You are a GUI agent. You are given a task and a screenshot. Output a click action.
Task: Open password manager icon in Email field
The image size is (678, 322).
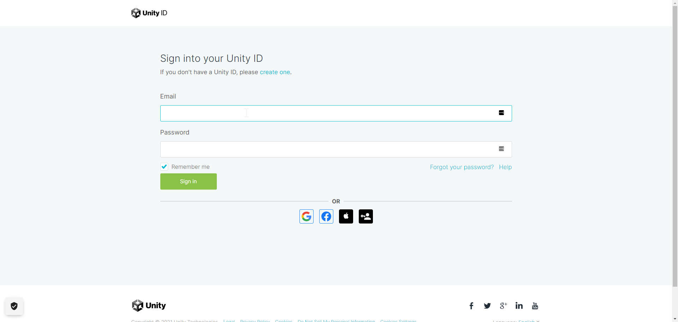click(x=501, y=113)
